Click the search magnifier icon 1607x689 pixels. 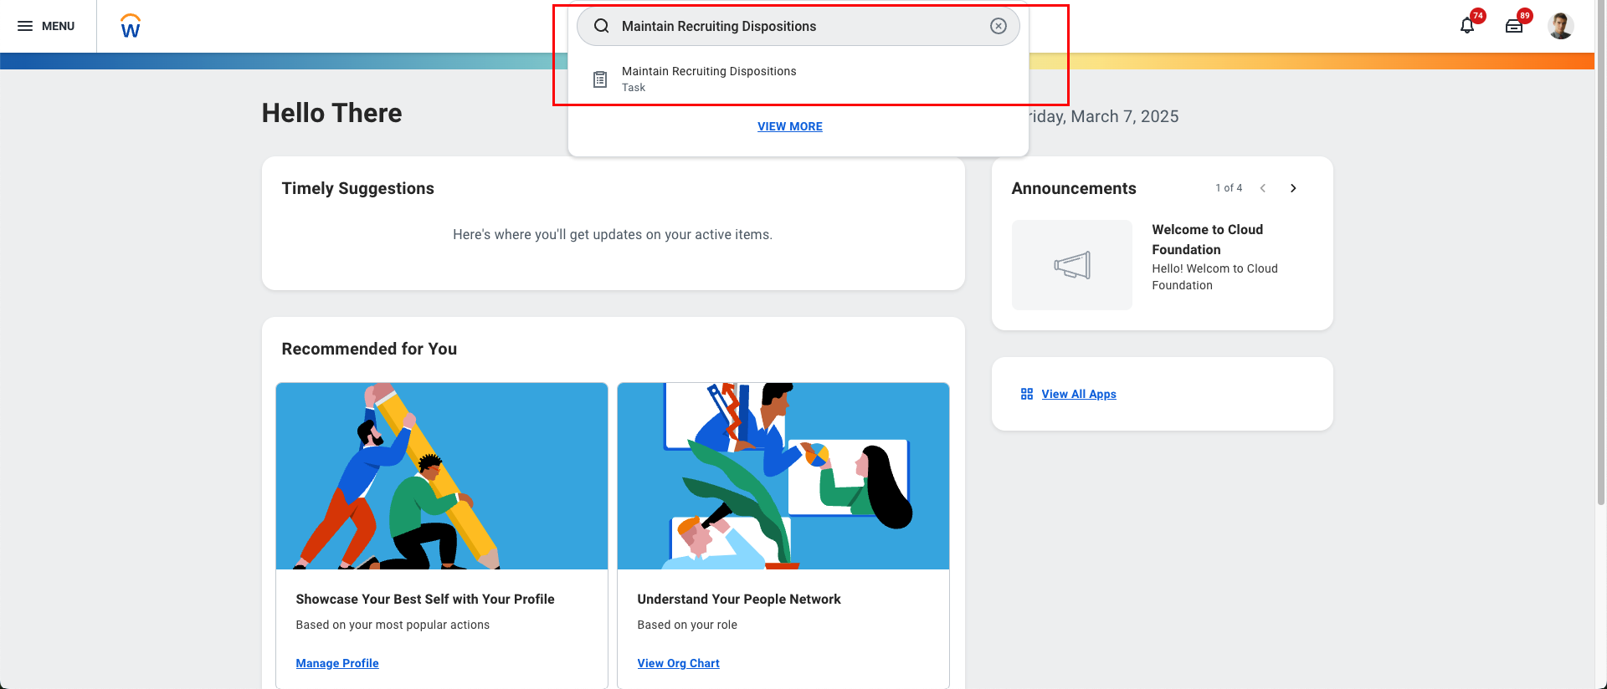click(602, 26)
